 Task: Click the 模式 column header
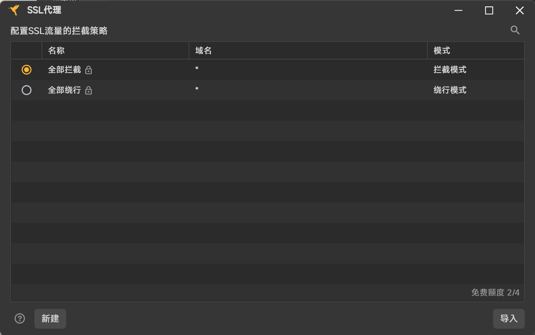click(x=442, y=50)
